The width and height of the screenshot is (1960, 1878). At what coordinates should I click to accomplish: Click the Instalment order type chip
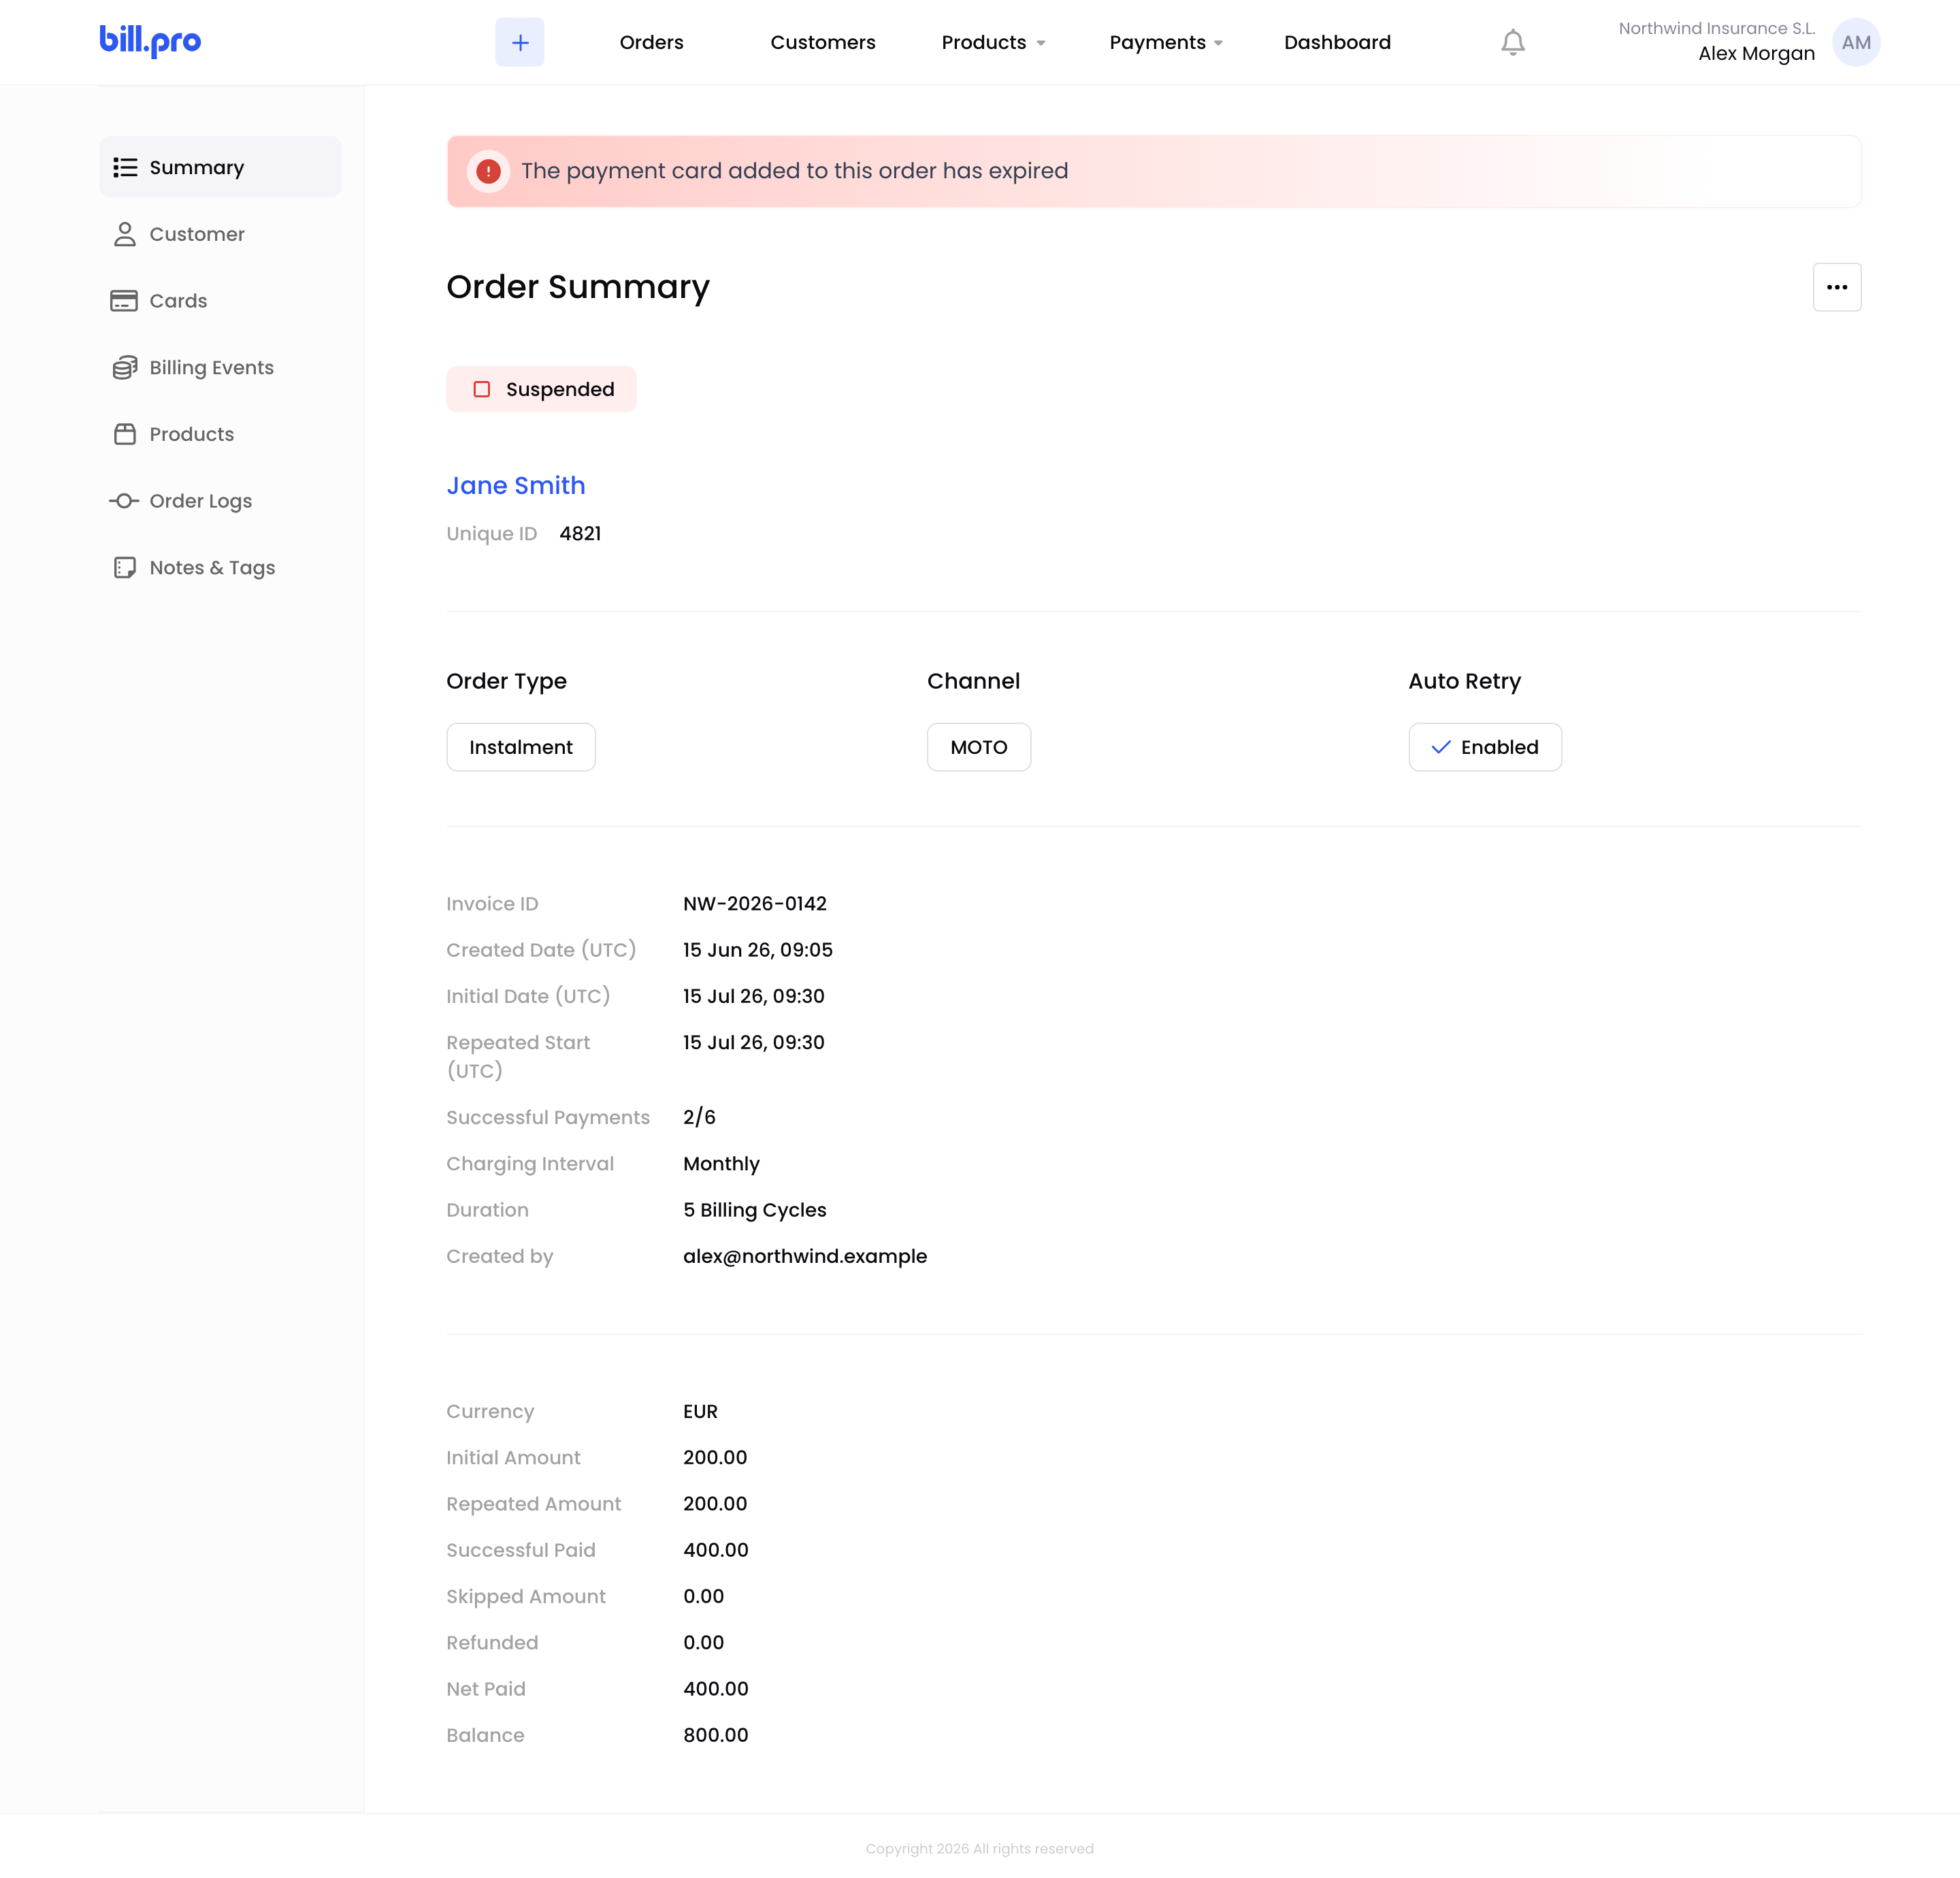(521, 747)
